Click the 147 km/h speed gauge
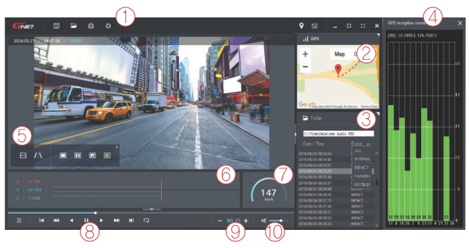This screenshot has height=248, width=469. 268,191
